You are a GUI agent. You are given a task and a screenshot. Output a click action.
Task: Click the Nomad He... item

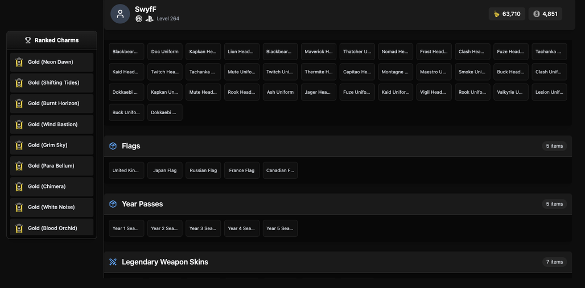396,52
